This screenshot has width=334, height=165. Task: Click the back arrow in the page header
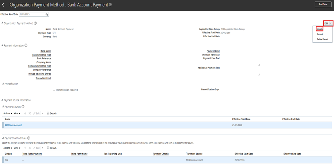tap(4, 5)
